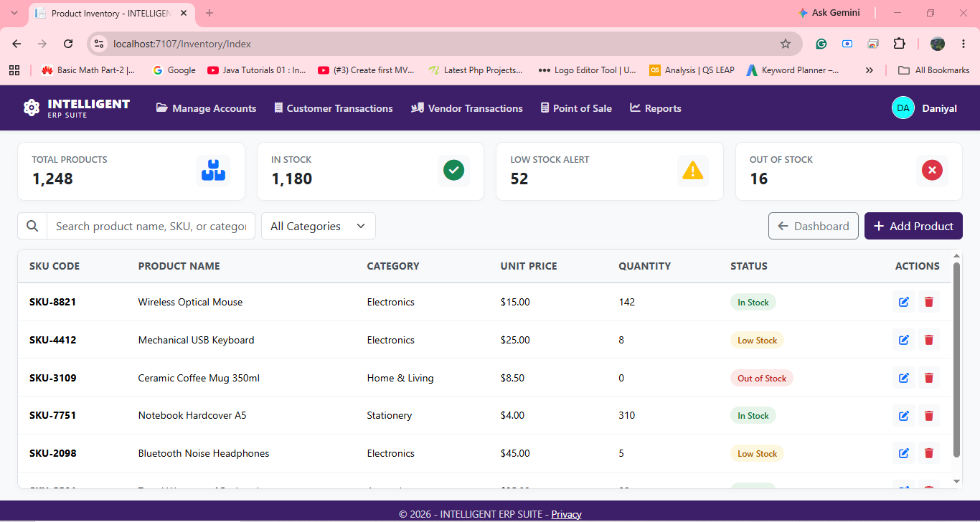This screenshot has width=980, height=522.
Task: Click the Out of Stock status badge
Action: [762, 378]
